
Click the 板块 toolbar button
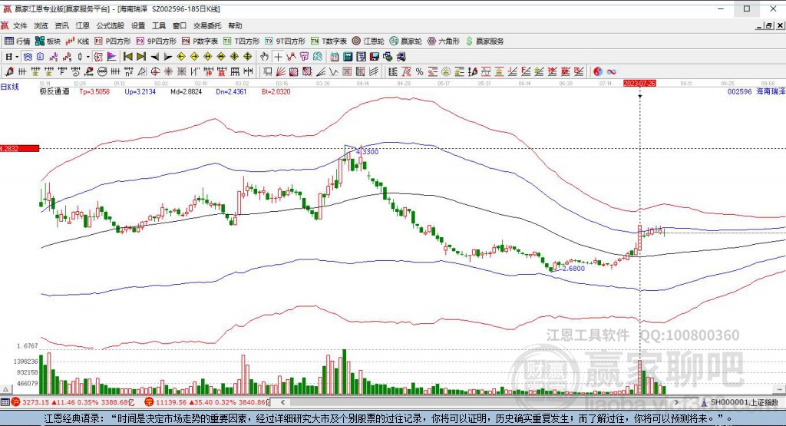[x=48, y=41]
